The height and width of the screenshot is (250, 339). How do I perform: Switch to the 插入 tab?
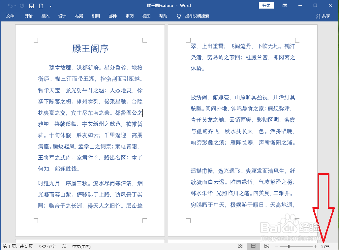46,16
